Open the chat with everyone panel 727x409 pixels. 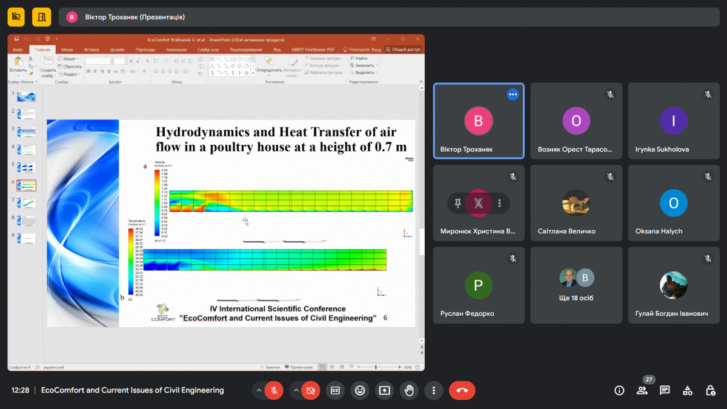[x=665, y=391]
